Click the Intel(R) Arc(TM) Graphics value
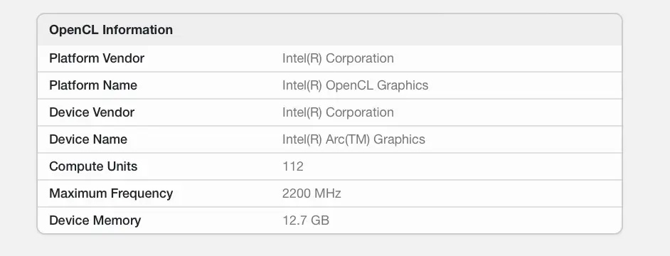This screenshot has width=670, height=256. [353, 139]
